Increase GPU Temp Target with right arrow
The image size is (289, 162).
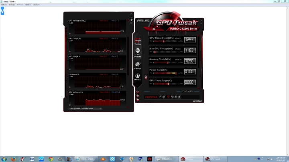tap(179, 84)
